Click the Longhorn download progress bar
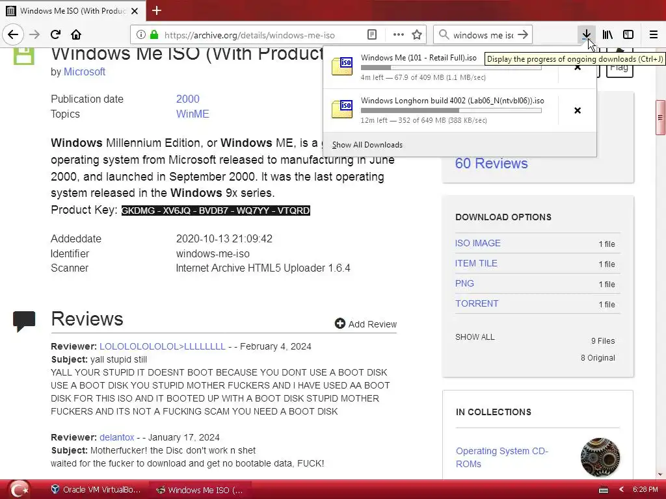The image size is (666, 499). point(451,110)
